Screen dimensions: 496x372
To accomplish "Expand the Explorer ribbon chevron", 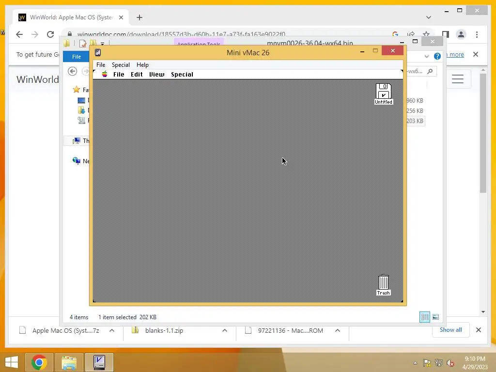I will (x=426, y=56).
